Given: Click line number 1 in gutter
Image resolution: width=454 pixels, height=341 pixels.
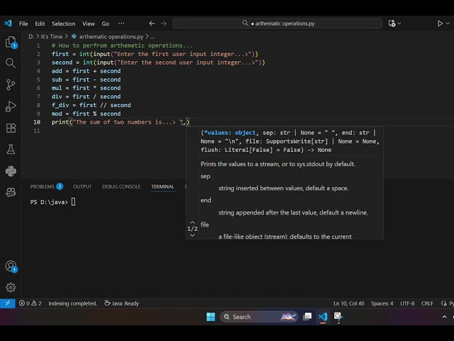Looking at the screenshot, I should point(38,45).
